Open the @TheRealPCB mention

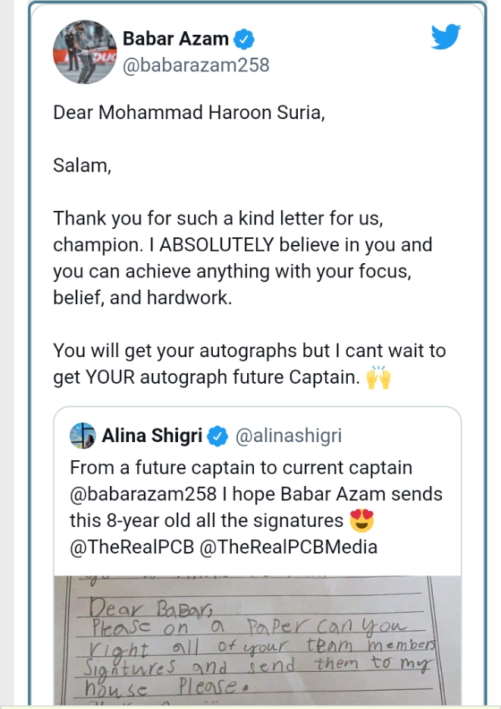(x=131, y=547)
